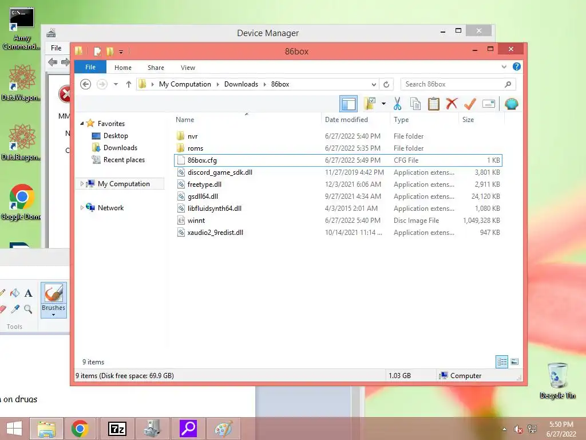Expand the address bar history dropdown
Screen dimensions: 586x440
click(374, 84)
